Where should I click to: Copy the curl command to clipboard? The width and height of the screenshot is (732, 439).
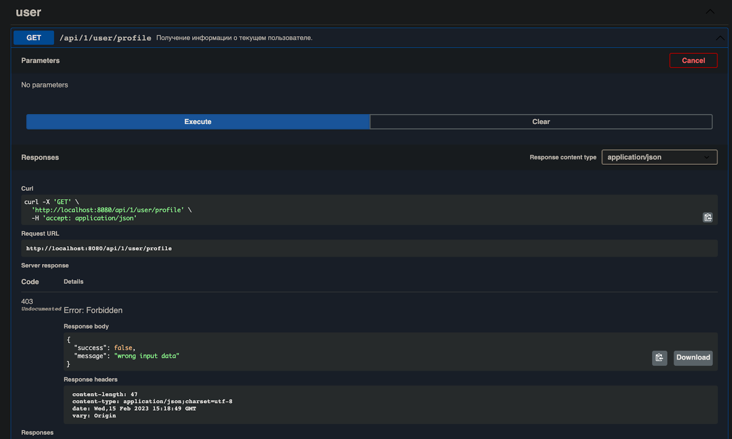tap(707, 217)
